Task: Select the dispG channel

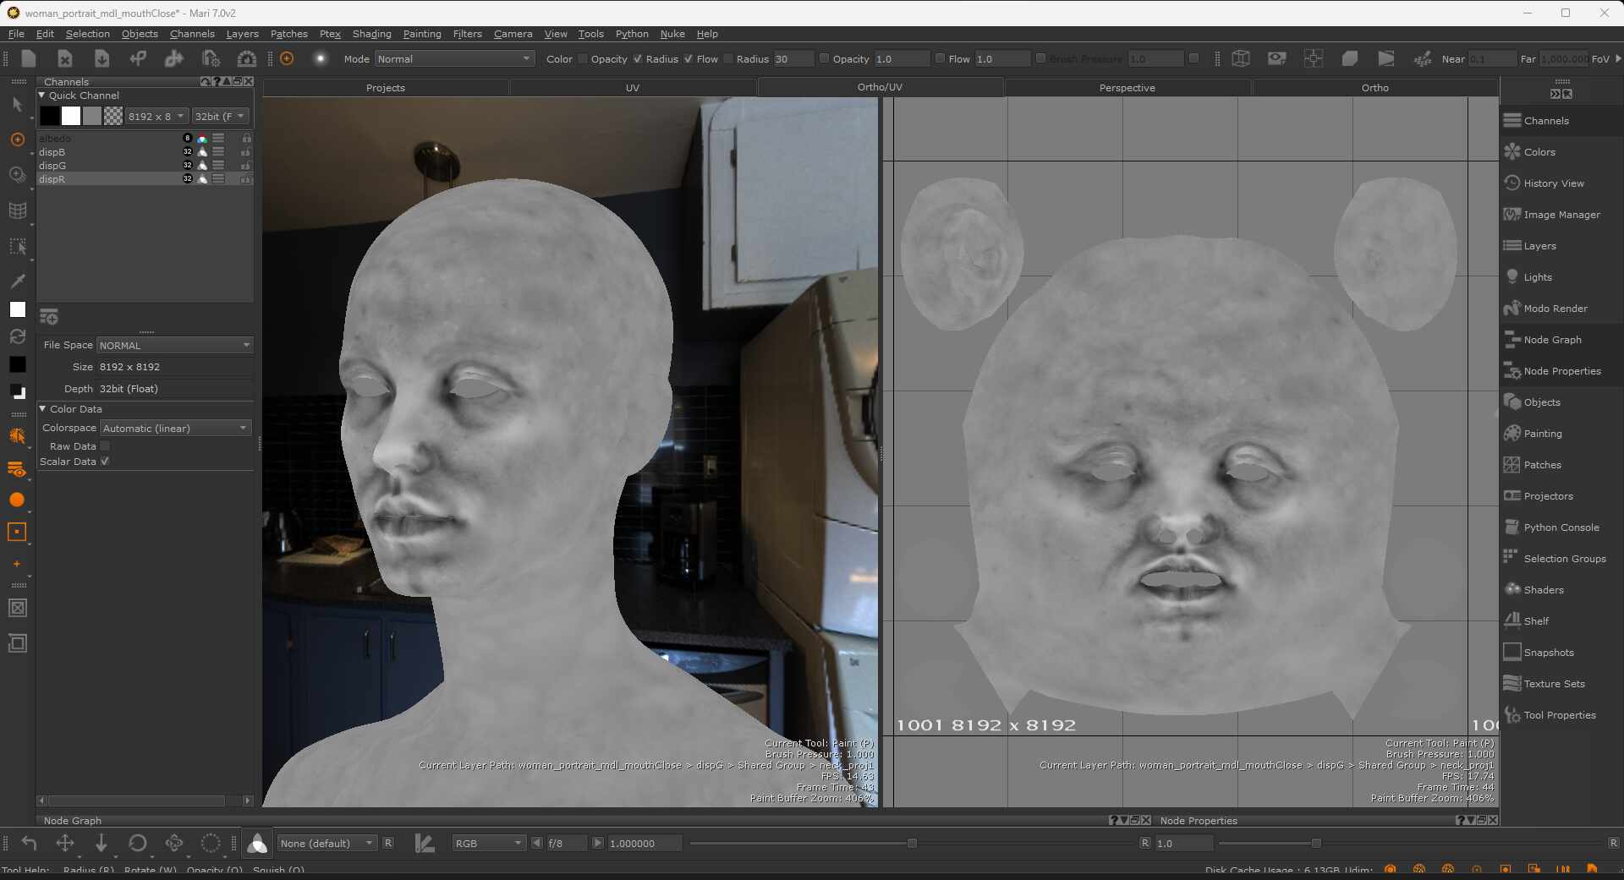Action: coord(52,166)
